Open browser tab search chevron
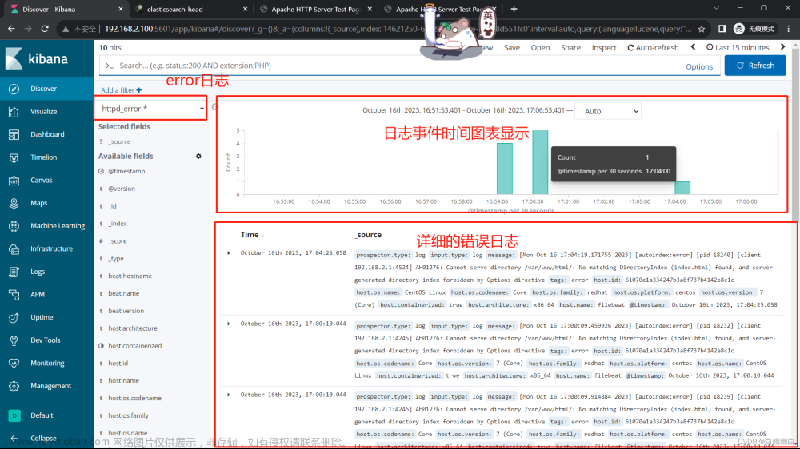The image size is (800, 449). [716, 8]
